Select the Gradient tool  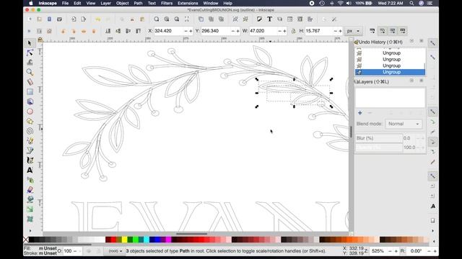click(30, 209)
